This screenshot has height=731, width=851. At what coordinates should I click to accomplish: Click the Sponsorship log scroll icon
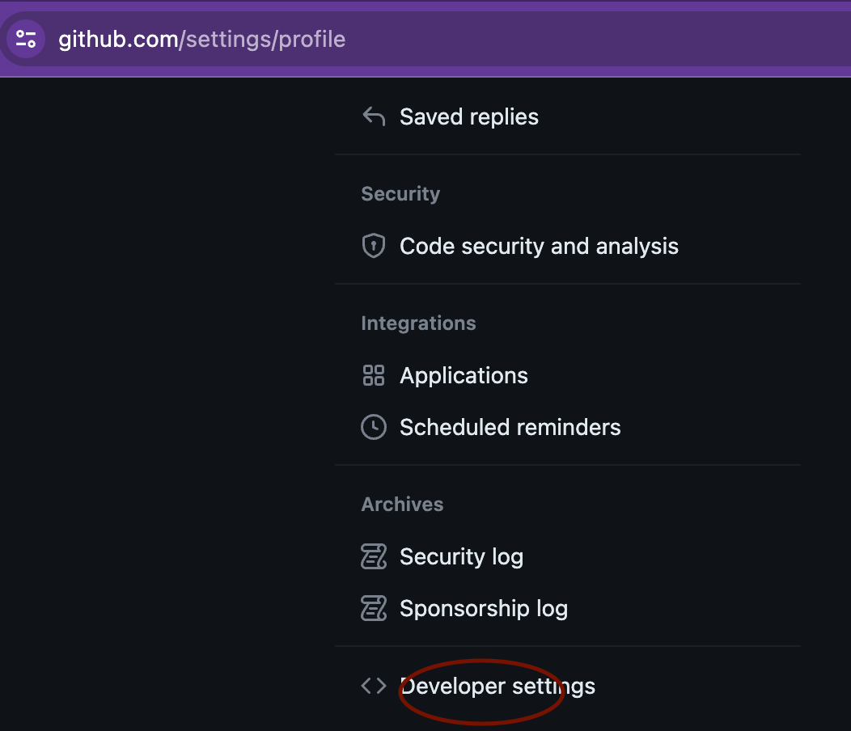pos(374,608)
